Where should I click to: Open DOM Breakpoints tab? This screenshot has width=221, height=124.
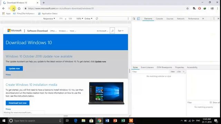(164, 68)
